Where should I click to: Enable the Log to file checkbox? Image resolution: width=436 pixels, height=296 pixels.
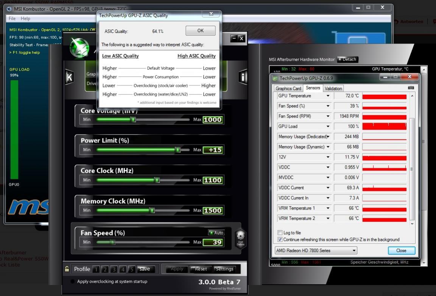[x=280, y=232]
